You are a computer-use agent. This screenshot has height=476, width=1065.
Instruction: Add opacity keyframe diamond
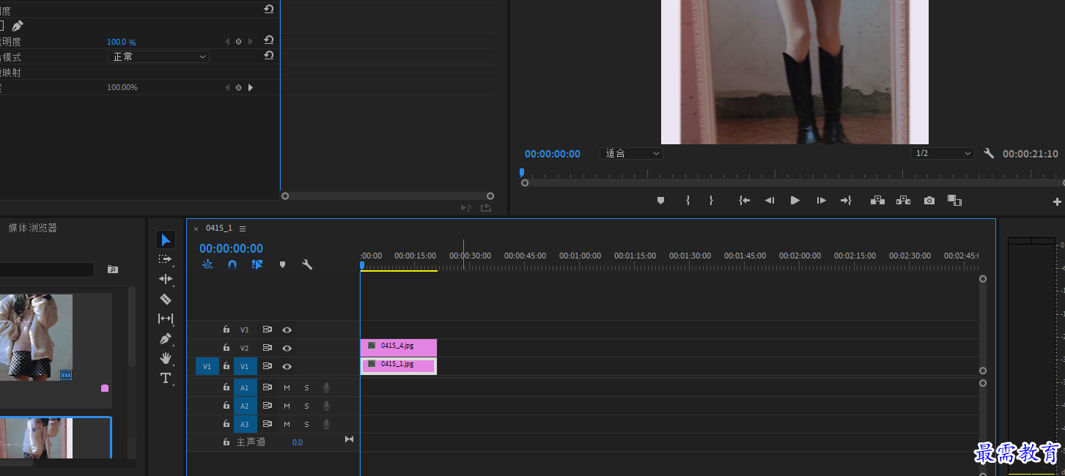238,42
